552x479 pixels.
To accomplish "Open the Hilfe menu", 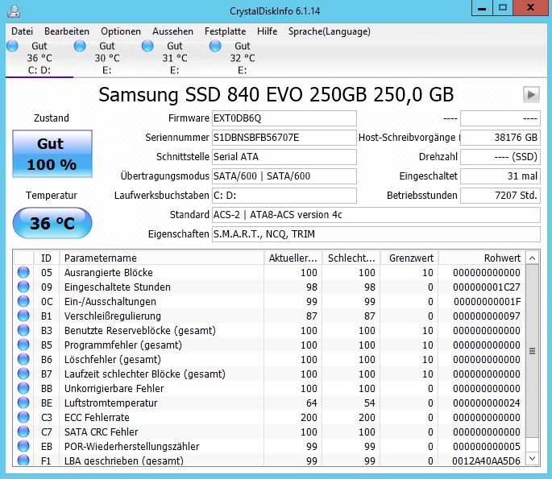I will click(x=267, y=31).
